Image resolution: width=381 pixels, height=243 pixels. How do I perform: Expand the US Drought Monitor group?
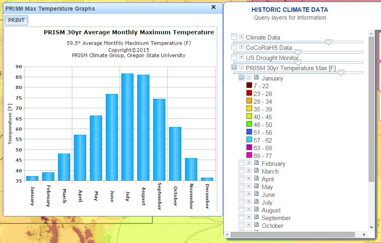[241, 57]
